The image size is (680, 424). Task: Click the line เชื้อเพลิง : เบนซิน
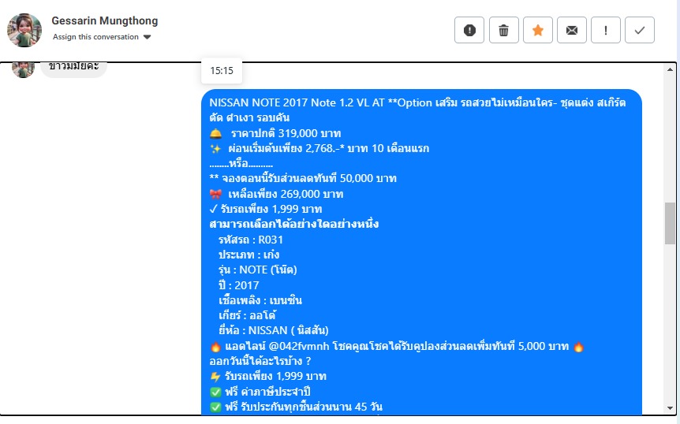tap(260, 300)
